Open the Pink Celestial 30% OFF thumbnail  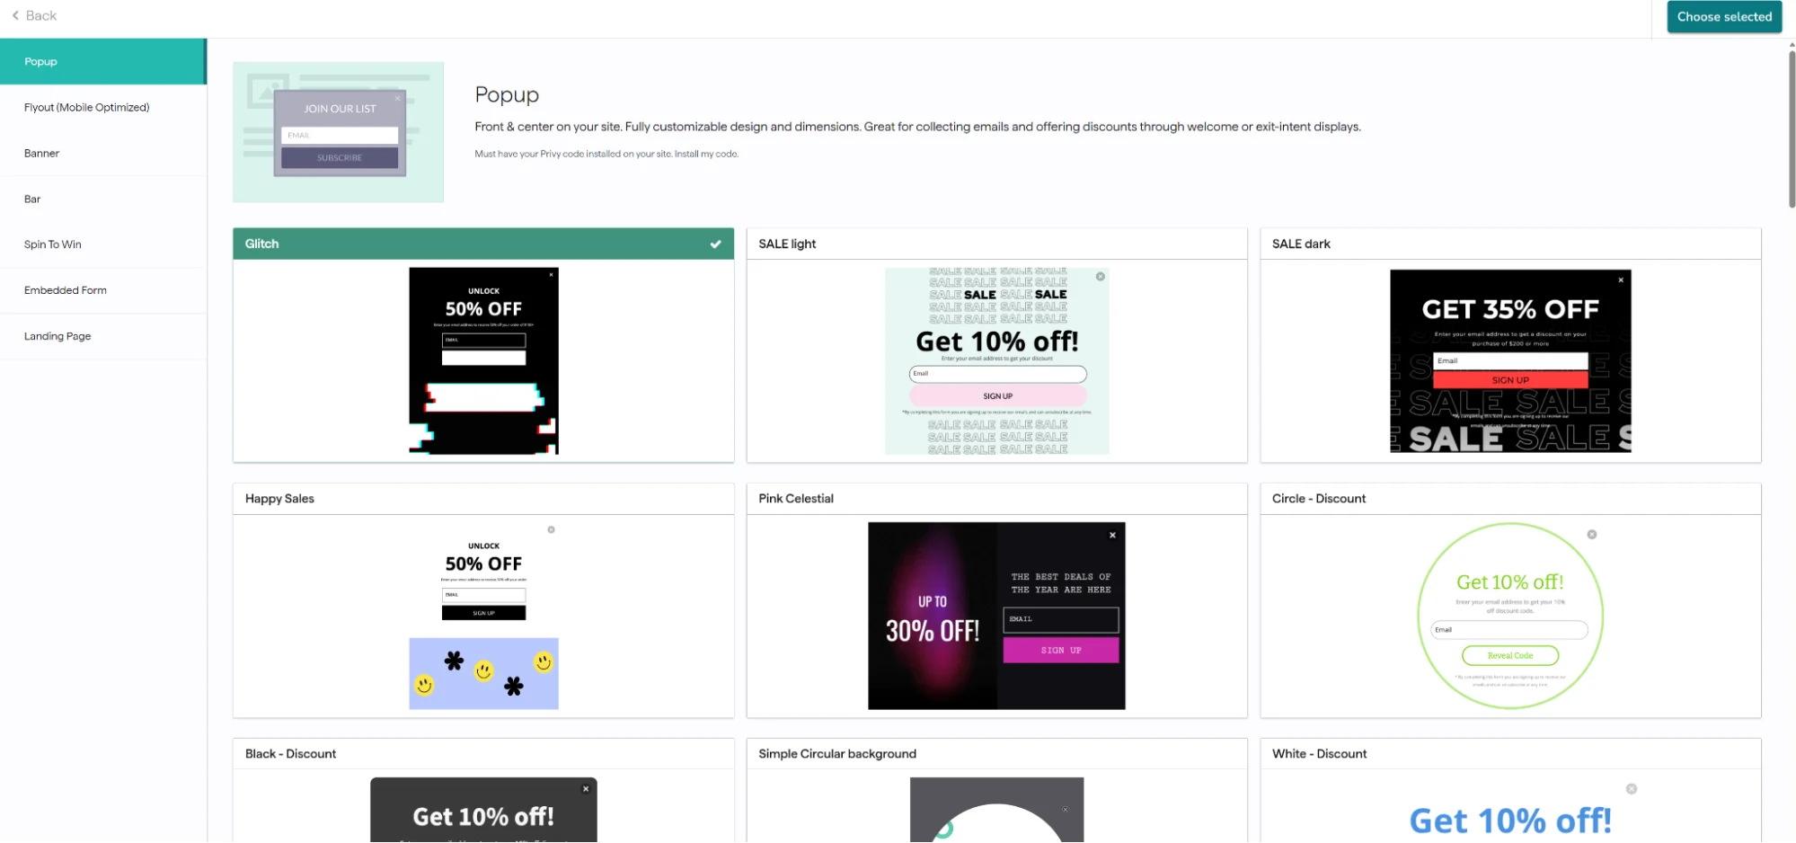click(x=996, y=616)
